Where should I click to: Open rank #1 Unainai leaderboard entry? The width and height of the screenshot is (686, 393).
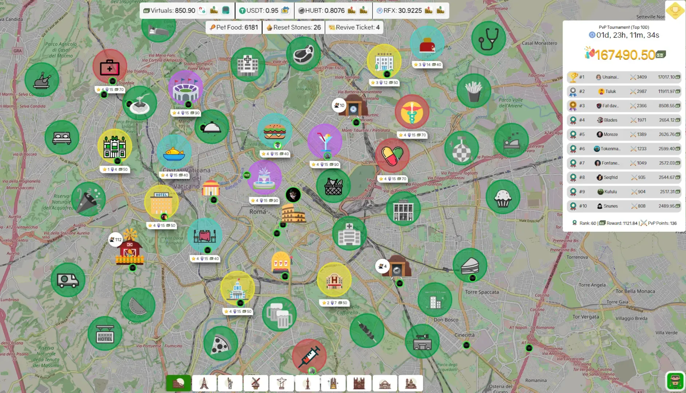coord(624,77)
